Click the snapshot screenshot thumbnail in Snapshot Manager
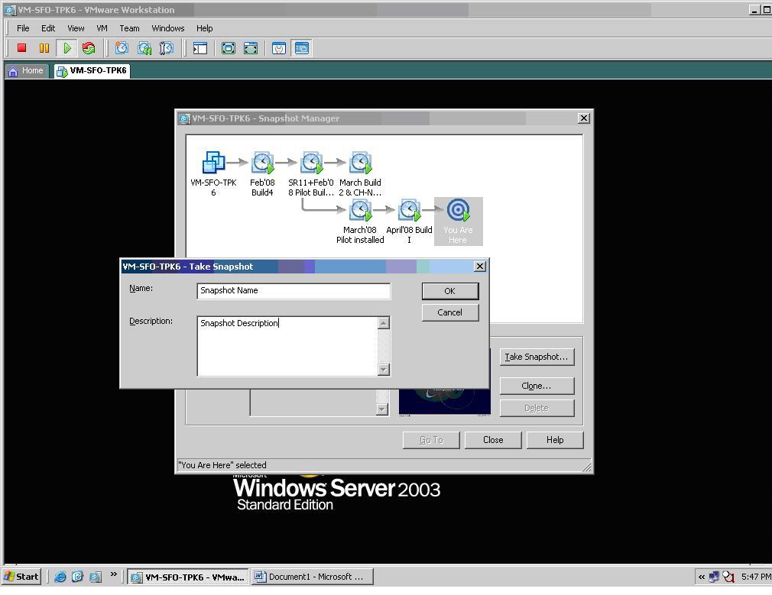Image resolution: width=772 pixels, height=595 pixels. tap(445, 401)
